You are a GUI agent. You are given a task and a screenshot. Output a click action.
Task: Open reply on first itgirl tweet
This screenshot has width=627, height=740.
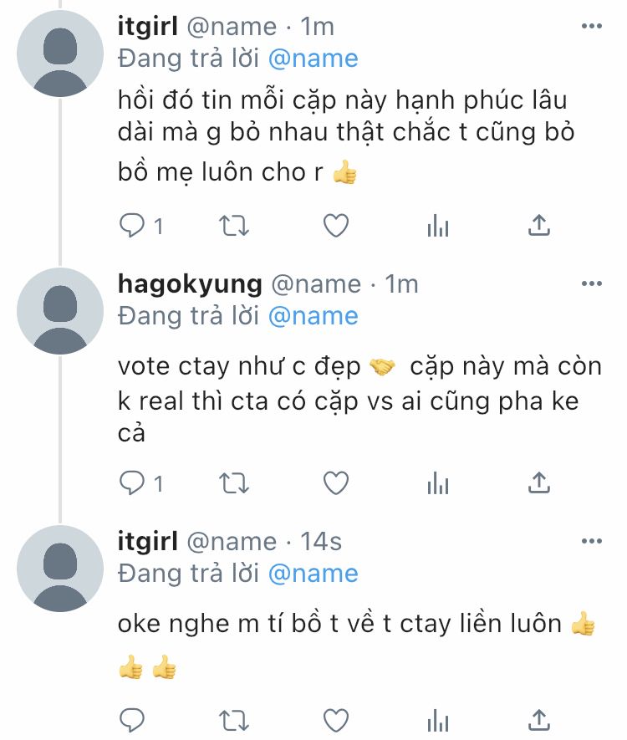(132, 225)
